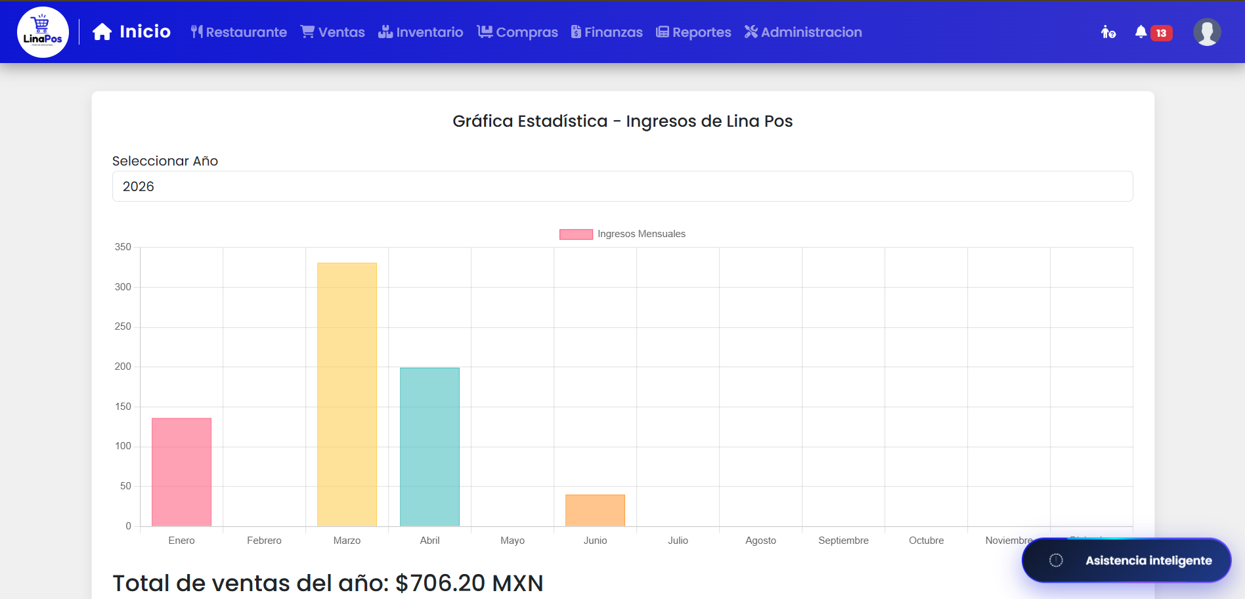
Task: Click the shopping cart Ventas icon
Action: click(x=307, y=32)
